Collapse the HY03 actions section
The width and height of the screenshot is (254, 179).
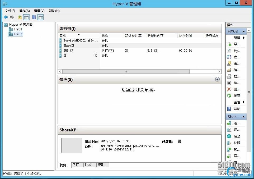coord(243,31)
